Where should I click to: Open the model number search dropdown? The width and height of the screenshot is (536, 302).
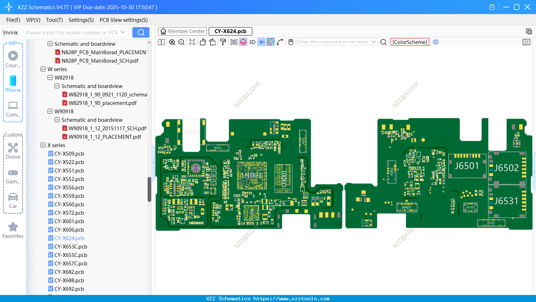click(x=124, y=32)
